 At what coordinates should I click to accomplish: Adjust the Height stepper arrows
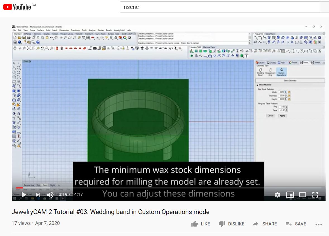pyautogui.click(x=286, y=99)
